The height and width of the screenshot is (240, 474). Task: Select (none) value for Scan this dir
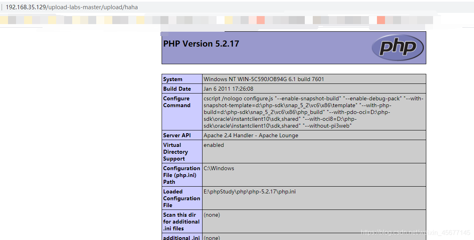pyautogui.click(x=212, y=215)
